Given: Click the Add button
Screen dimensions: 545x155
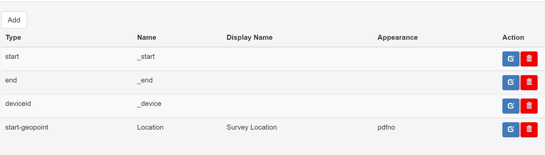Looking at the screenshot, I should pos(14,20).
